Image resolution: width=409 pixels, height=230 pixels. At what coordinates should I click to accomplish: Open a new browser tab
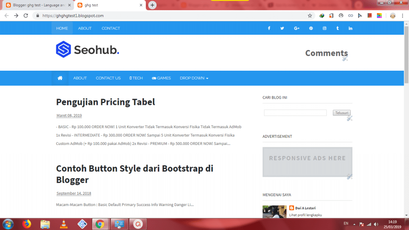[152, 5]
